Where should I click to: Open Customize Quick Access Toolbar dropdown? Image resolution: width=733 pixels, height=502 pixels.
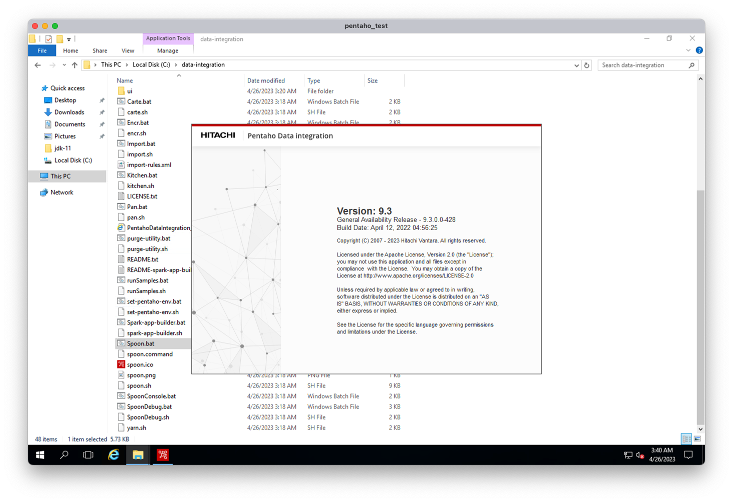click(69, 39)
